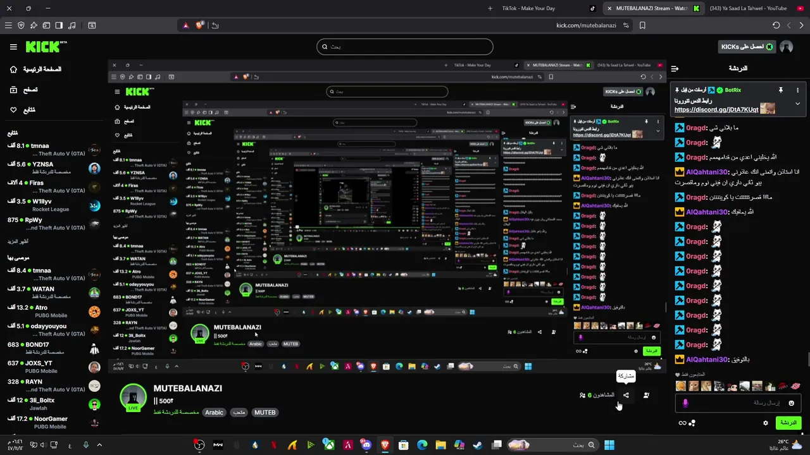Open W1llyv Rocket League channel
The height and width of the screenshot is (455, 810).
click(x=54, y=205)
